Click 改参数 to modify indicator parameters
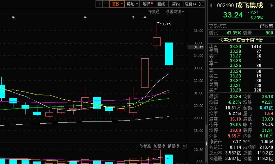Image resolution: width=275 pixels, height=164 pixels. [x=145, y=146]
